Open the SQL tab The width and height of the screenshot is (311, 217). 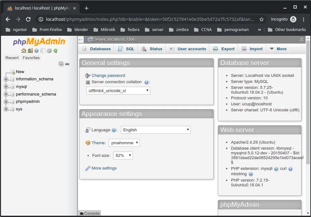click(x=126, y=49)
